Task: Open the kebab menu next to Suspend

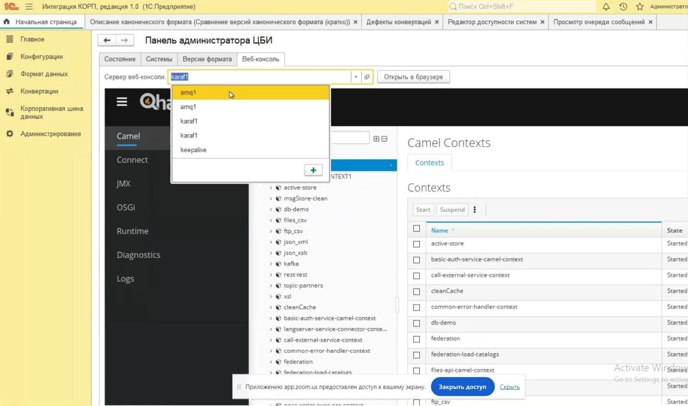Action: click(475, 210)
